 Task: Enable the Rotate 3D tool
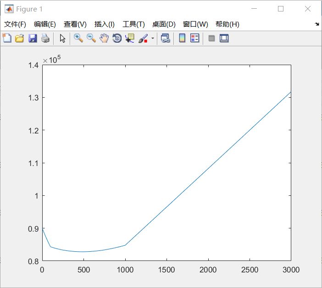pos(117,39)
